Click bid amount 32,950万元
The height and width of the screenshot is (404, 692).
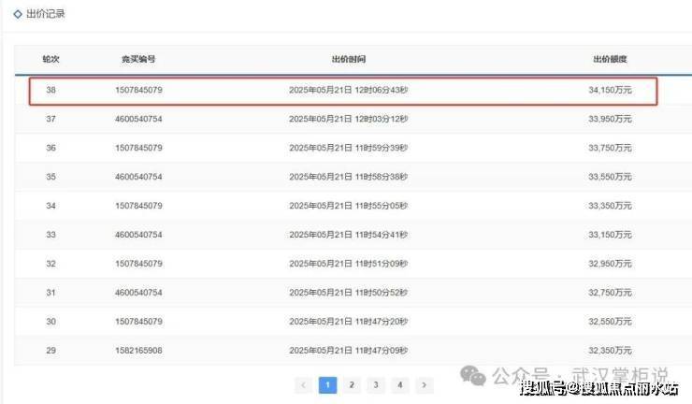coord(610,264)
